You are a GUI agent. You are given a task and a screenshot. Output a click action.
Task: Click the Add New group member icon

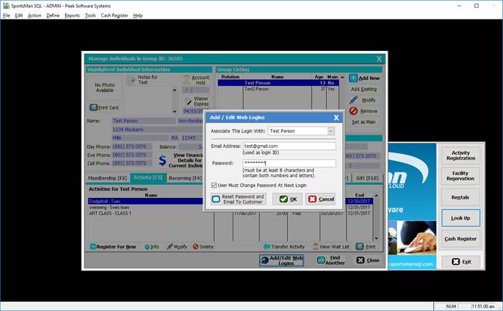[353, 78]
